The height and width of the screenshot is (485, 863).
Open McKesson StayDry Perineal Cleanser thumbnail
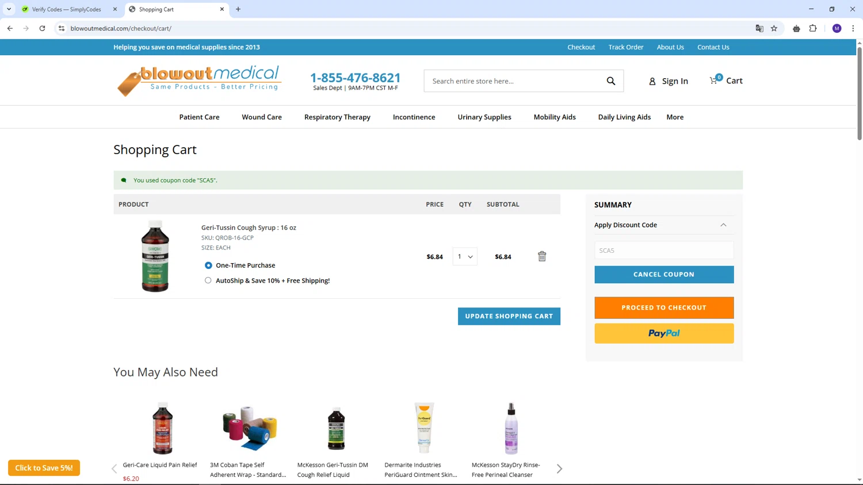(x=511, y=428)
